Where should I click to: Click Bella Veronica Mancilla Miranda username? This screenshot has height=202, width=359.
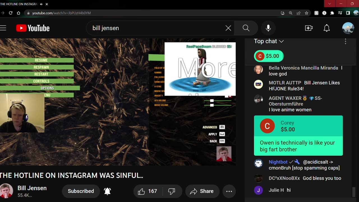303,68
